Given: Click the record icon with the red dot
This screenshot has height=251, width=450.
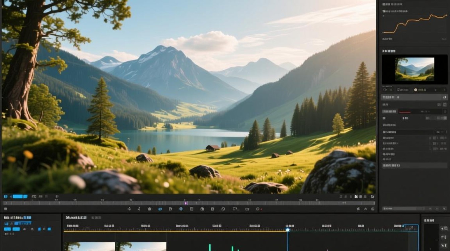Looking at the screenshot, I should pyautogui.click(x=258, y=209).
